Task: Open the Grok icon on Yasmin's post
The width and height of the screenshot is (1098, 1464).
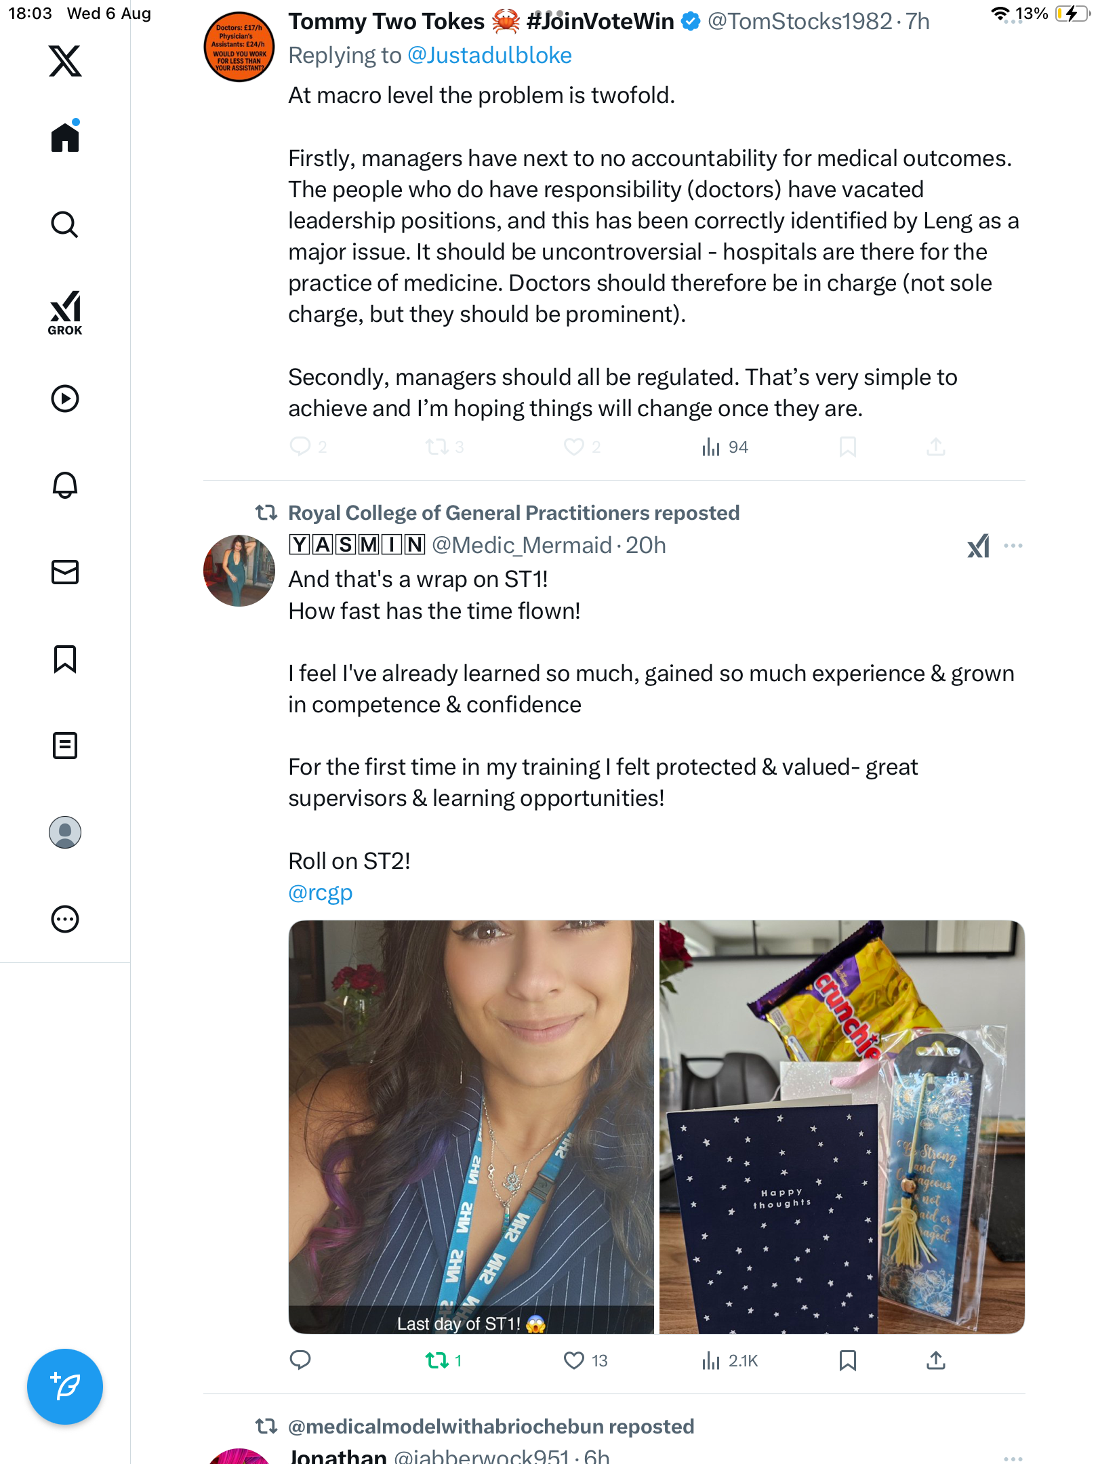Action: 978,546
